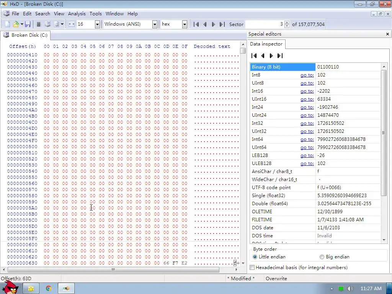Select the Binary (8 bit) row
The image size is (392, 294).
(315, 67)
